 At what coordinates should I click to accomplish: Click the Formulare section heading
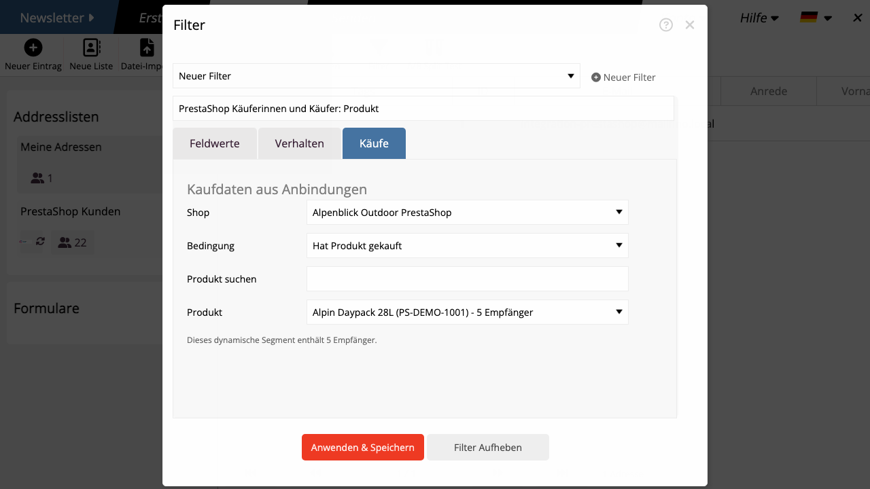point(46,308)
